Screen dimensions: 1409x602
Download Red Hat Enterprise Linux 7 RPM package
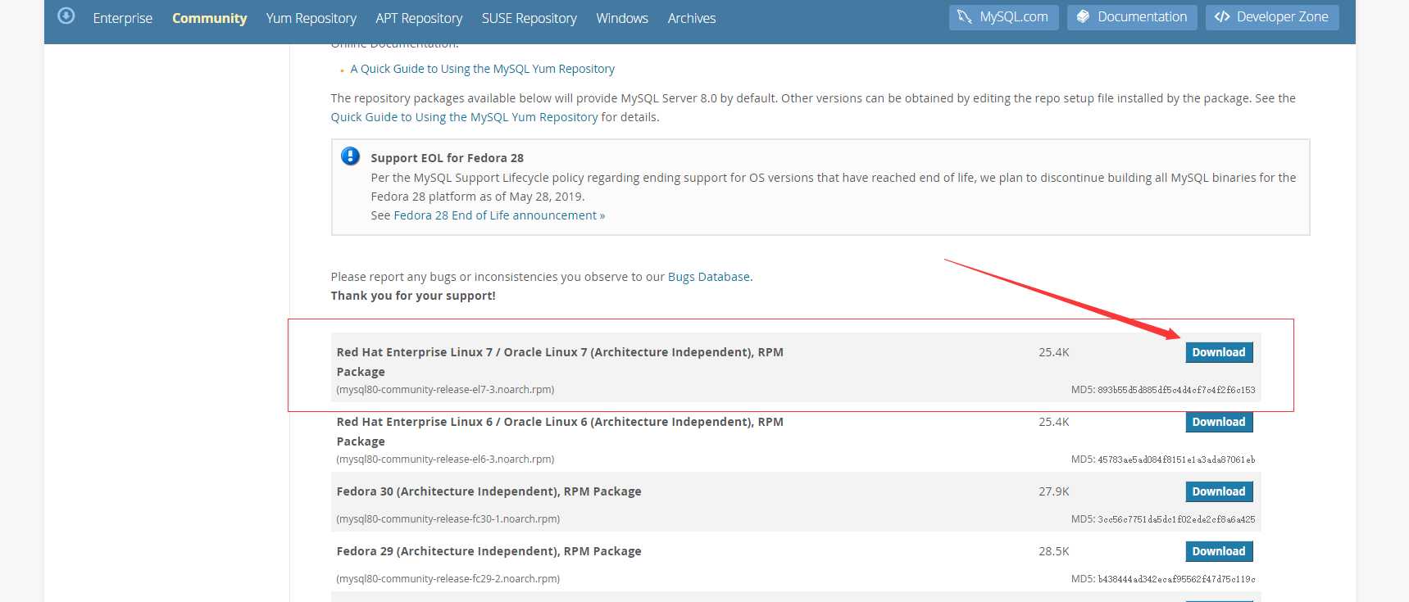pos(1219,352)
